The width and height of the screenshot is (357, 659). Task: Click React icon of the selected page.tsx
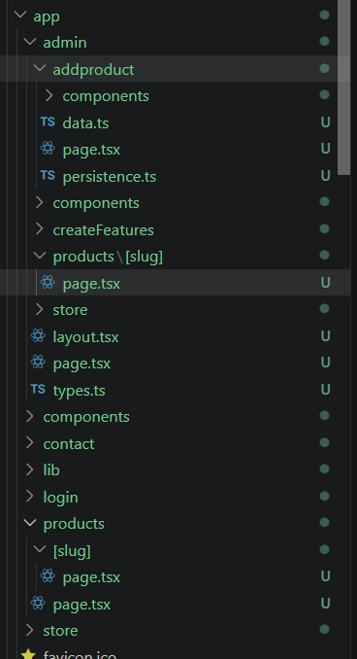[x=48, y=282]
